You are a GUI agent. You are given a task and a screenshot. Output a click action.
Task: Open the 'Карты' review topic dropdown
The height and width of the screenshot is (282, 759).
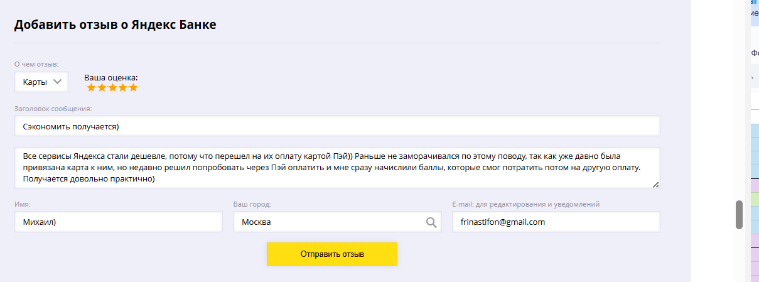(41, 82)
